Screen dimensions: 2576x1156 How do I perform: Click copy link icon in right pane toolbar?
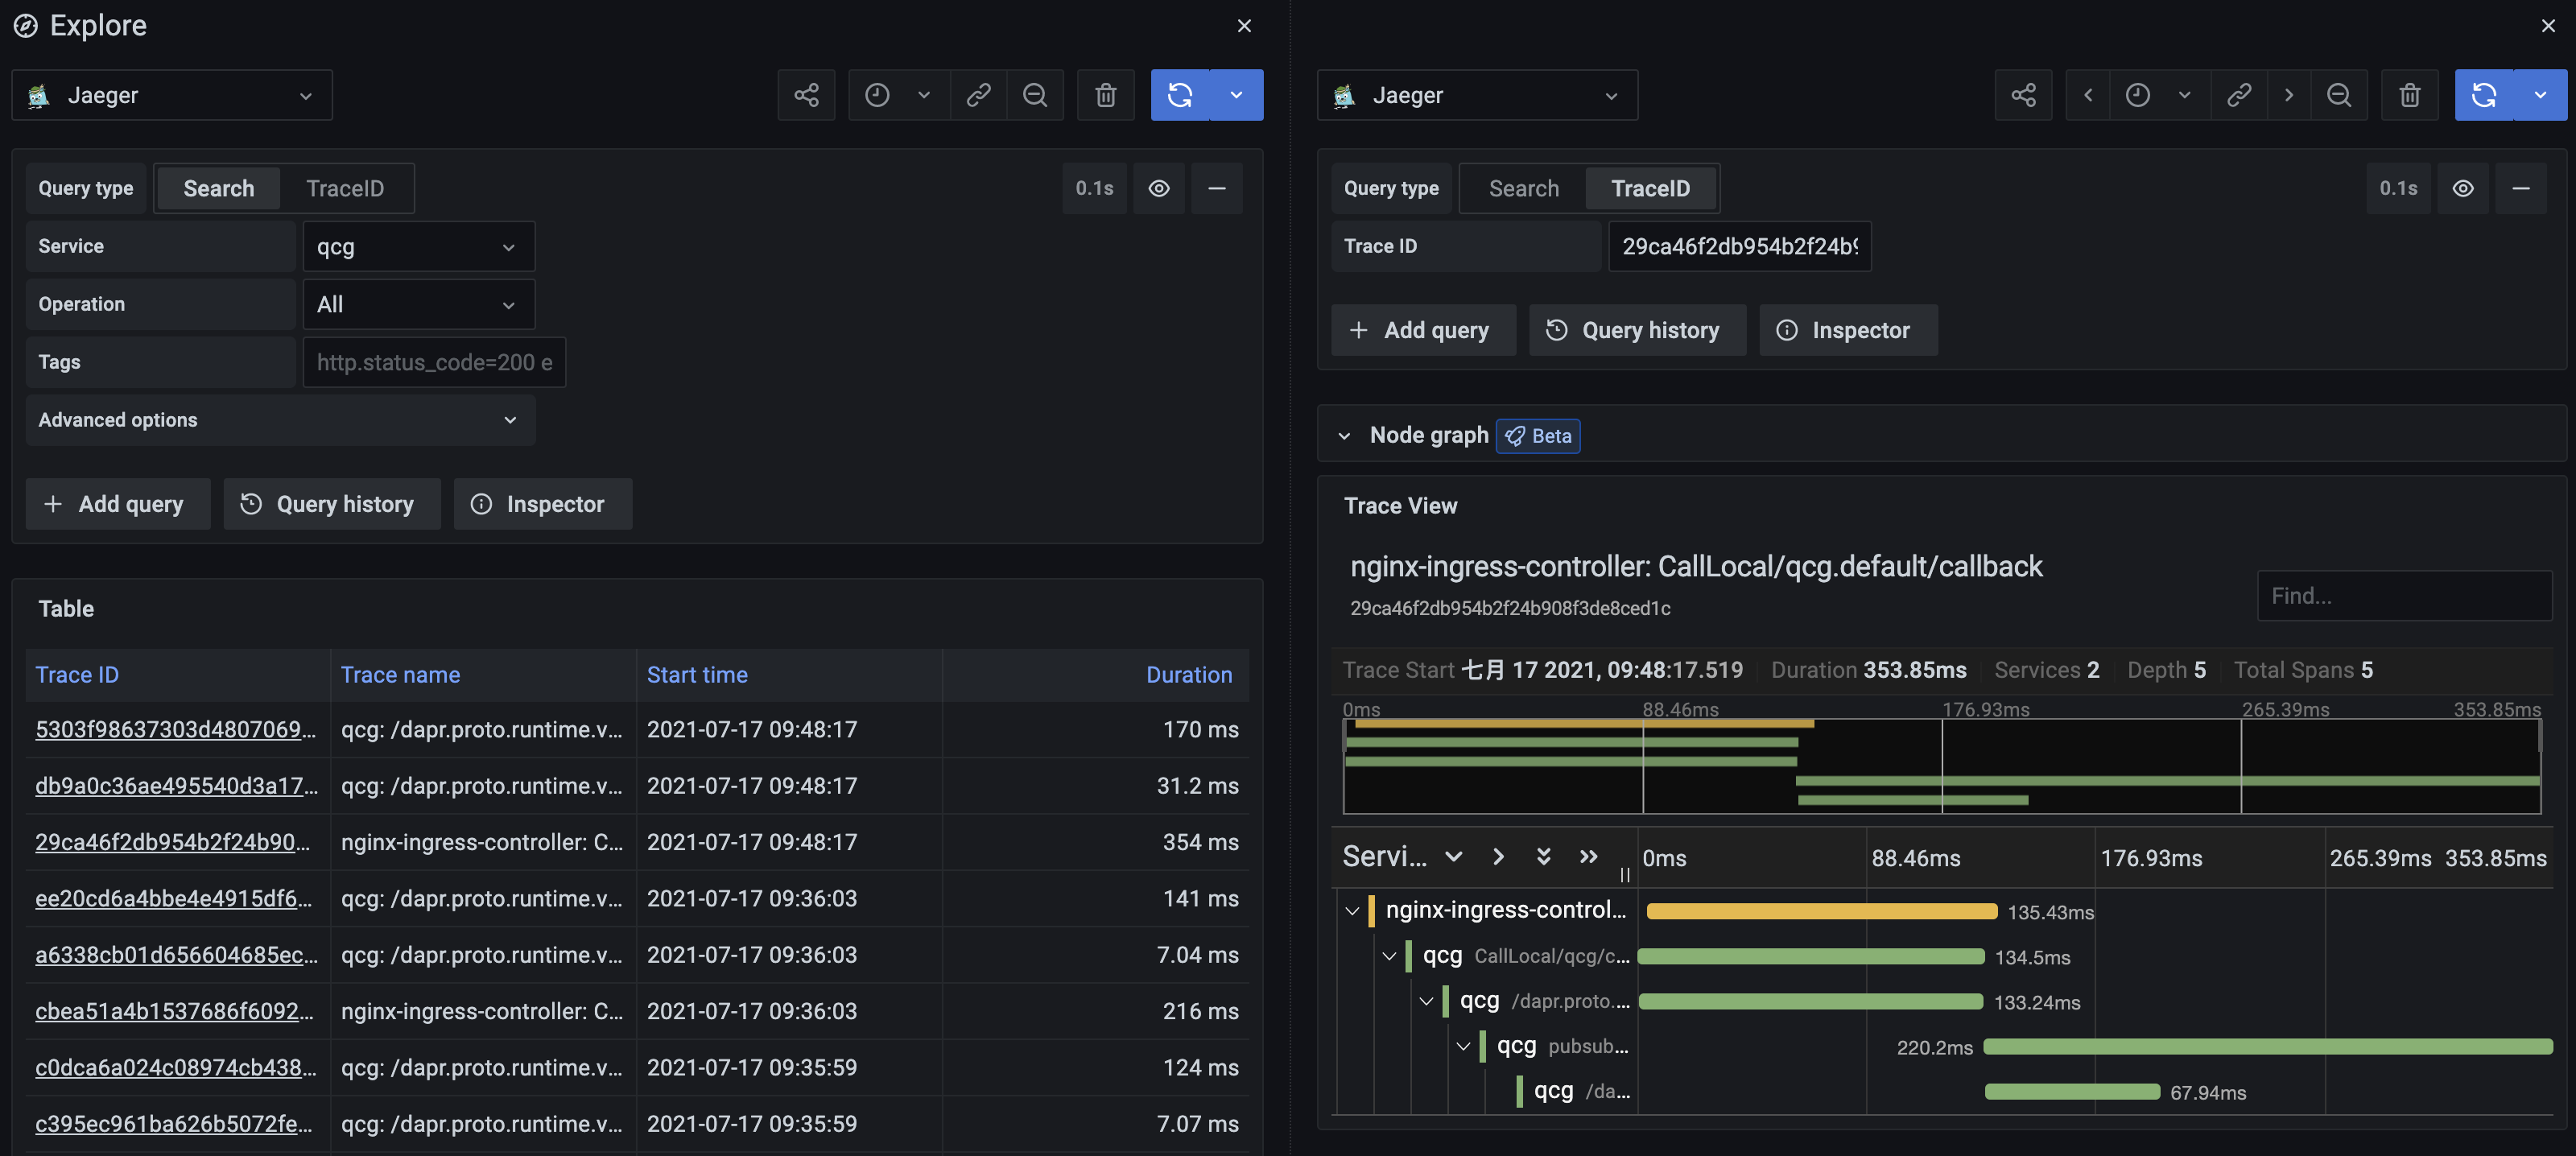(x=2239, y=95)
